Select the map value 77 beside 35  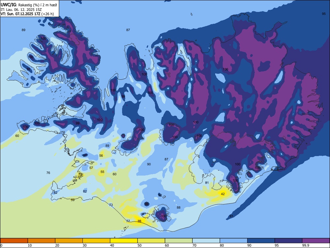(x=128, y=221)
